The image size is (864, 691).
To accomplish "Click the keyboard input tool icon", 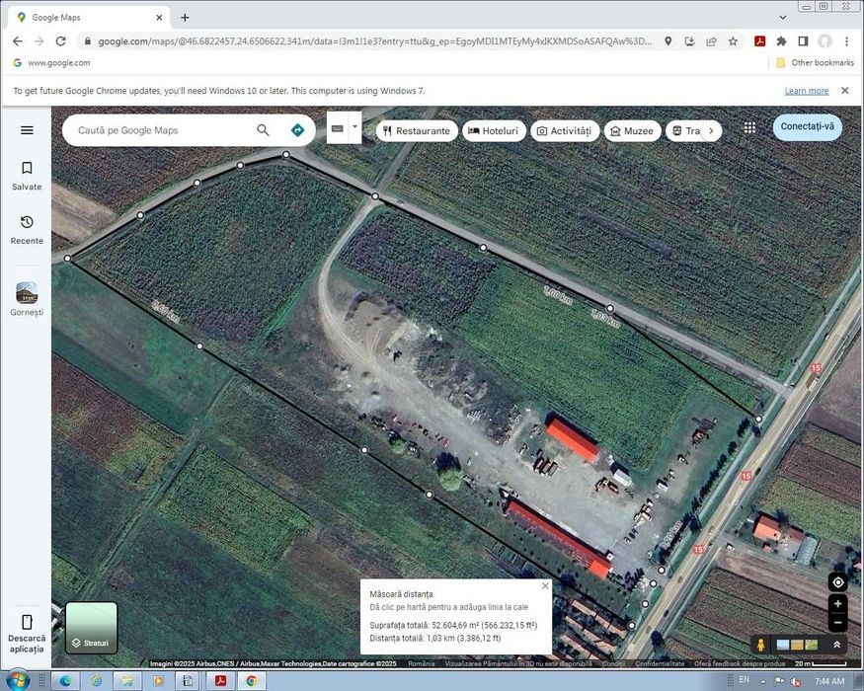I will coord(338,128).
